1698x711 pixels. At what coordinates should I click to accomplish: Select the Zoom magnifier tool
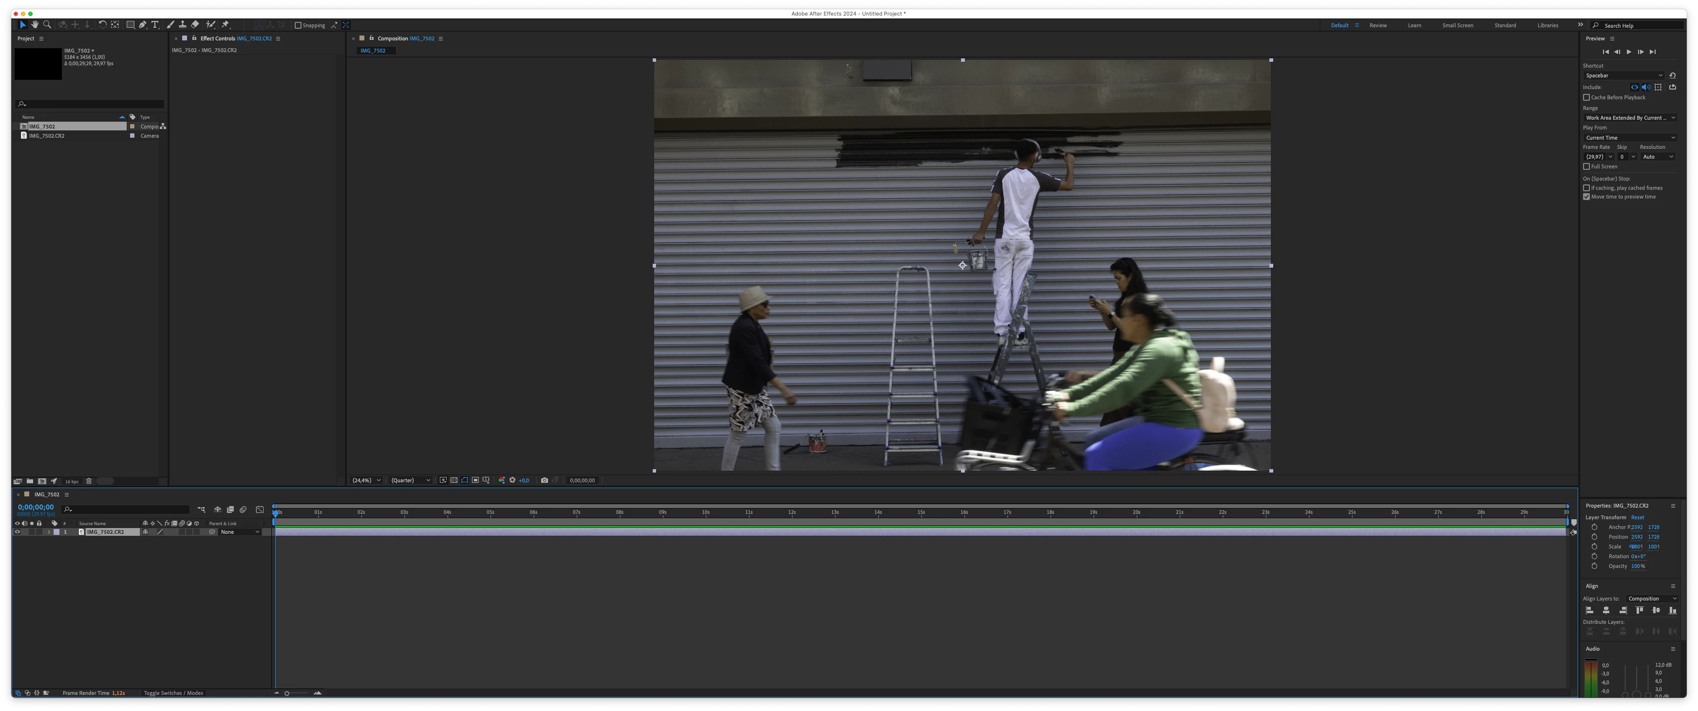click(47, 25)
